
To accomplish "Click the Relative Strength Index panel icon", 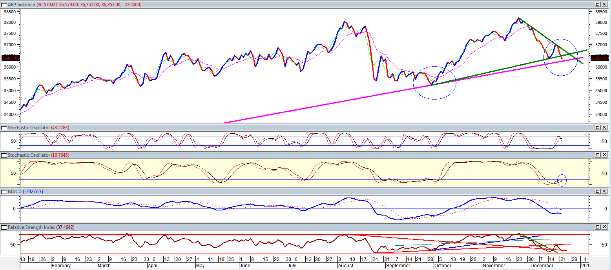I will point(4,227).
